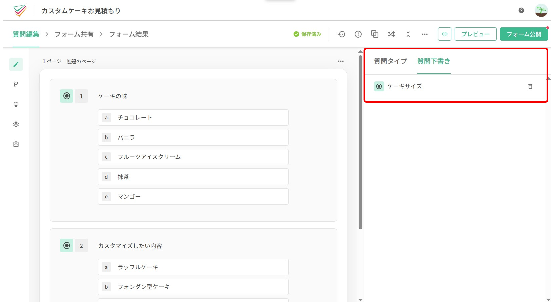
Task: Go to the フォーム結果 step
Action: point(129,34)
